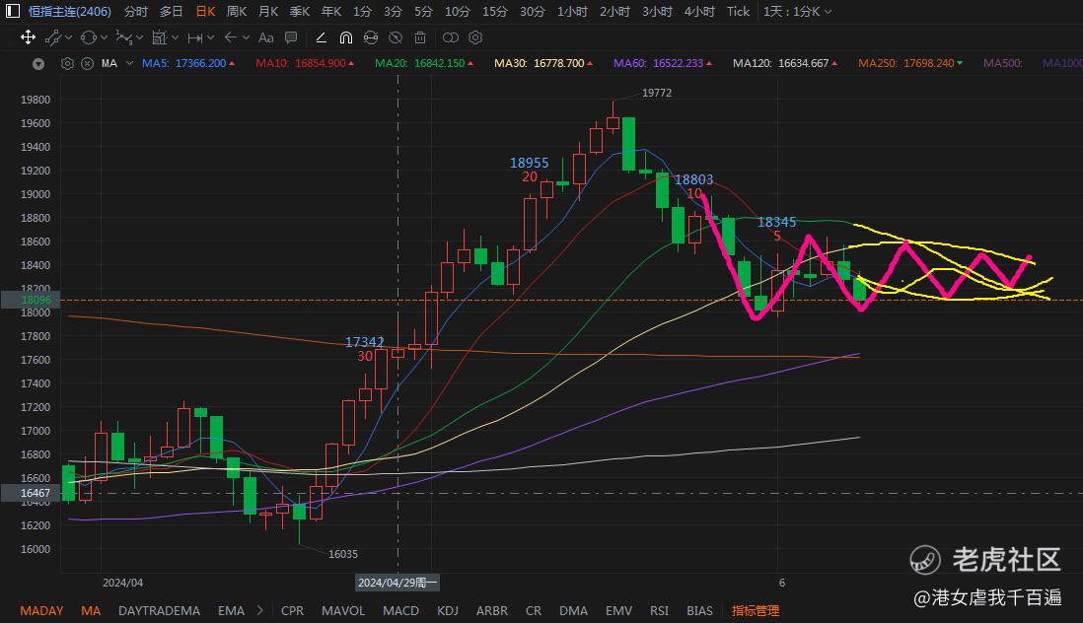Click the MA5 17366.200 legend value

click(187, 63)
